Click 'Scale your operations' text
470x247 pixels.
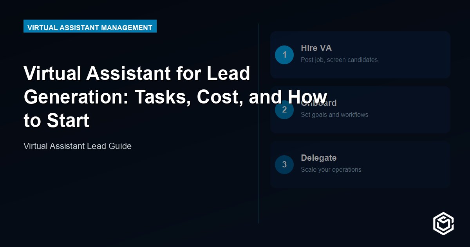(x=331, y=170)
